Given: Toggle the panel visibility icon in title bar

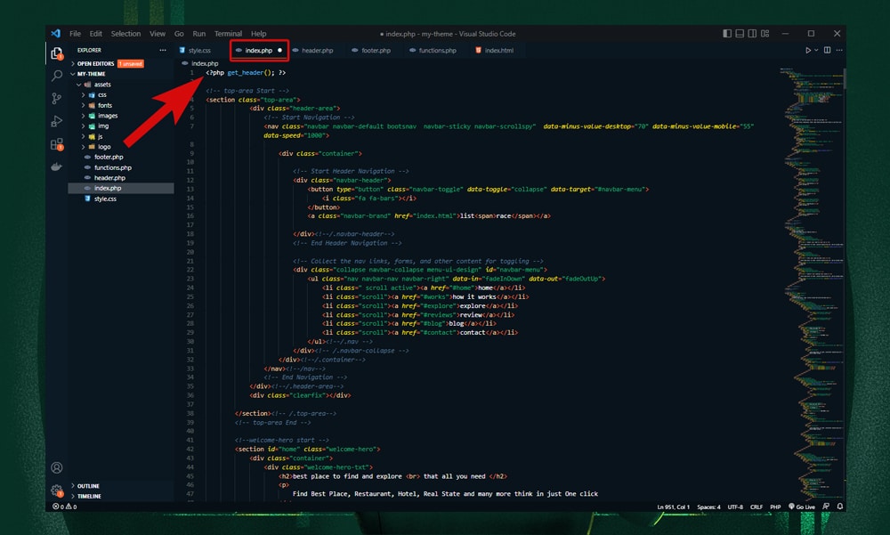Looking at the screenshot, I should tap(739, 33).
